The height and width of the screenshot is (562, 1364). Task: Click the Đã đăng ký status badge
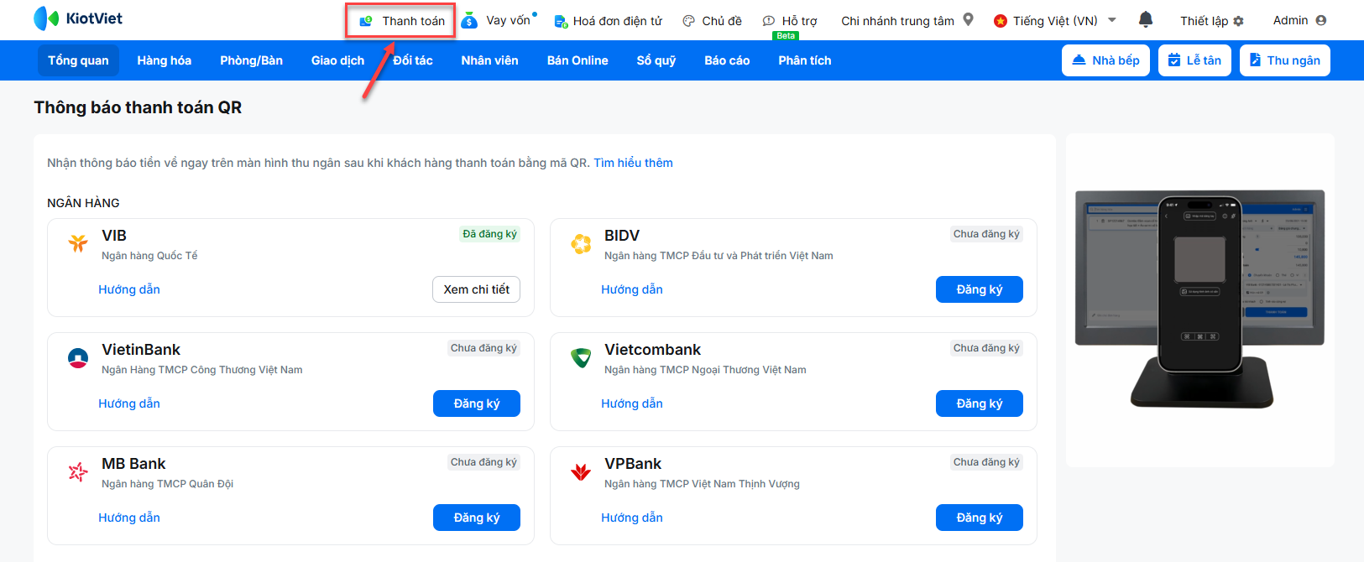489,234
